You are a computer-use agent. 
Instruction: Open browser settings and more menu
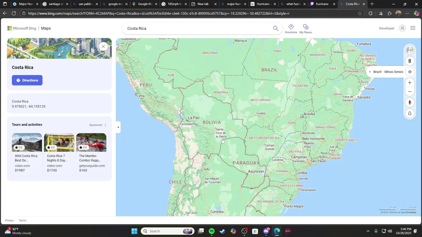pyautogui.click(x=407, y=13)
